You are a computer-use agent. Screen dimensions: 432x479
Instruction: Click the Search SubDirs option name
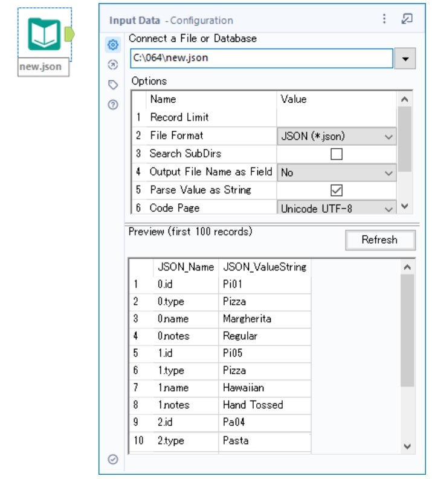click(185, 154)
